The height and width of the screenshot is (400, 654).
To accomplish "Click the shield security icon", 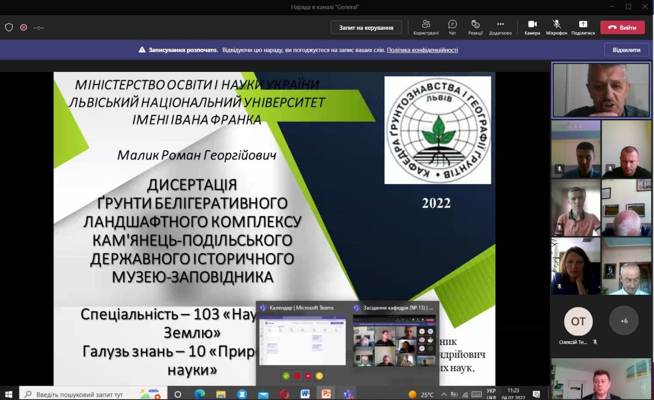I will pyautogui.click(x=9, y=27).
